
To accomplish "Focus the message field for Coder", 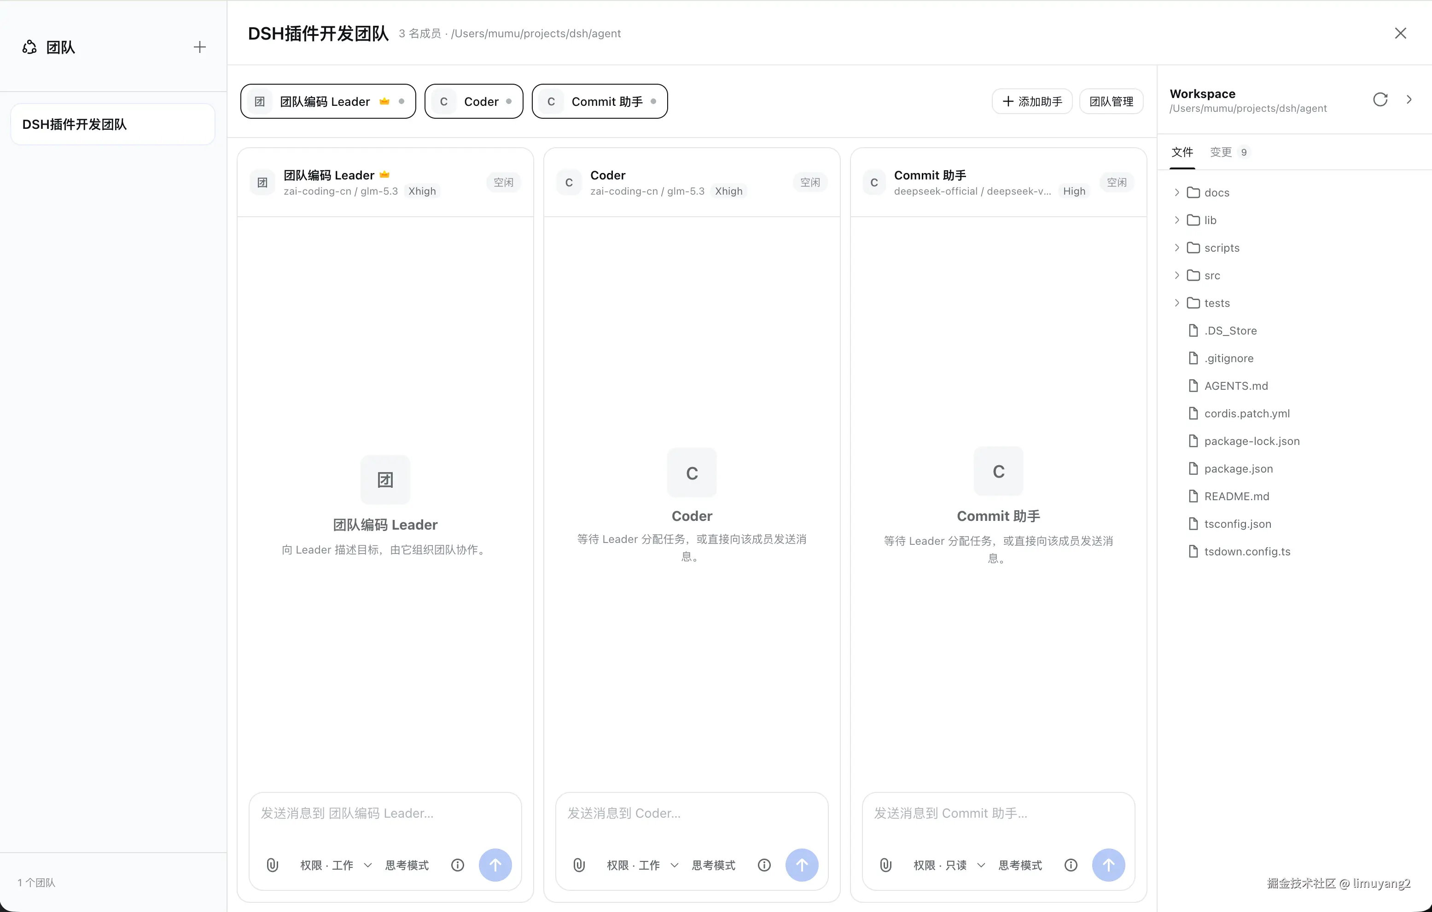I will point(692,814).
